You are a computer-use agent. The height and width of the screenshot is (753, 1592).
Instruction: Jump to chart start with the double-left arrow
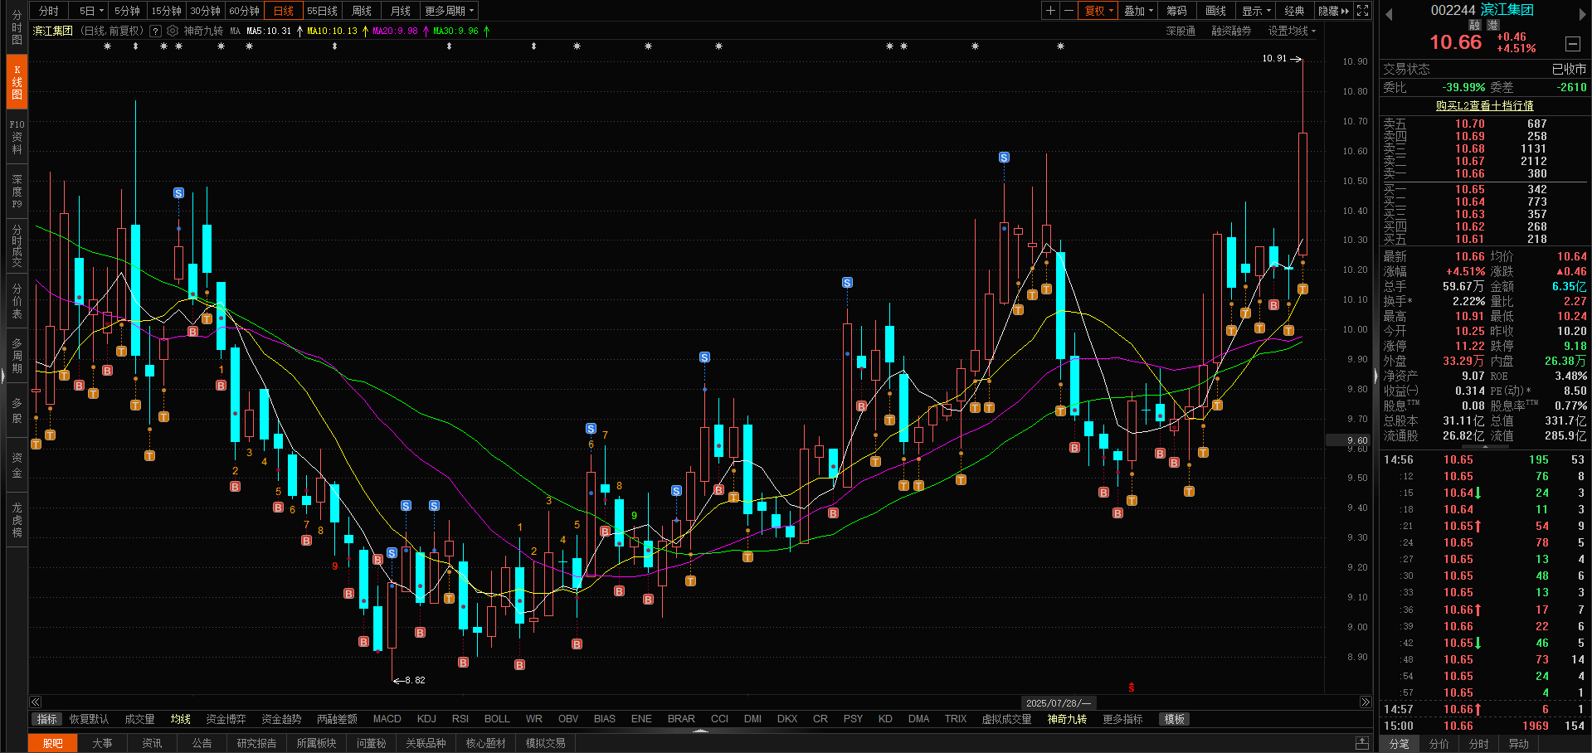tap(36, 702)
